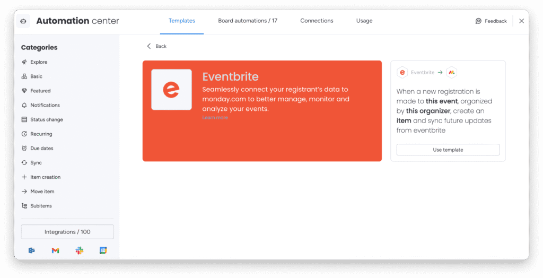Click the Basic category shapes icon
This screenshot has width=543, height=278.
[x=24, y=76]
